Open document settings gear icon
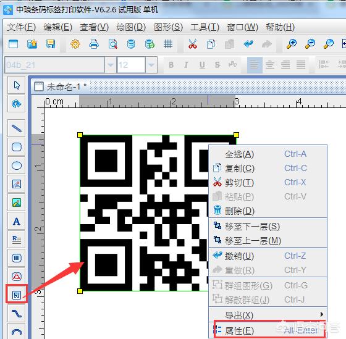 (75, 44)
